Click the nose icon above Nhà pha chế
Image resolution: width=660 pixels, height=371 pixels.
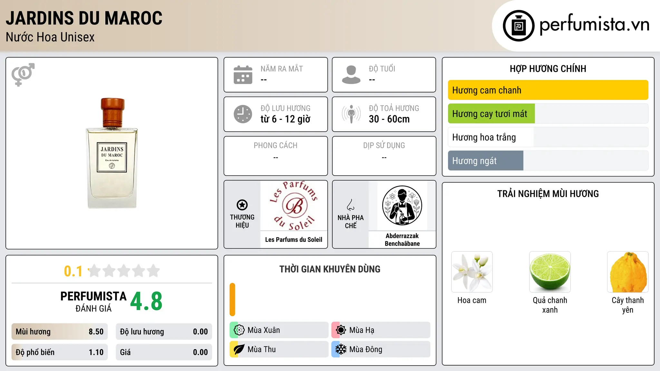click(x=351, y=205)
